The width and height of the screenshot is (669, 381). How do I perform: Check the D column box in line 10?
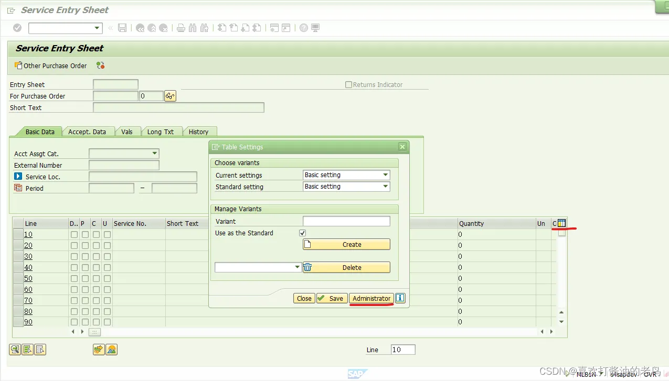coord(74,234)
